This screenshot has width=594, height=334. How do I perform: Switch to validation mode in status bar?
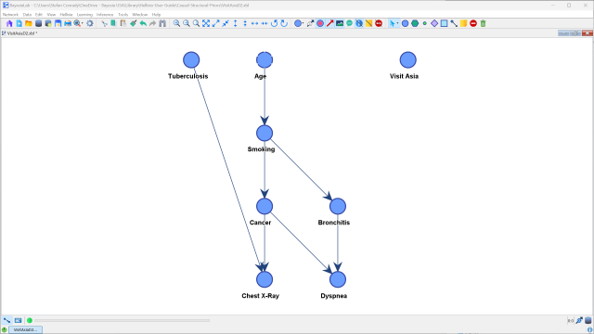point(18,320)
